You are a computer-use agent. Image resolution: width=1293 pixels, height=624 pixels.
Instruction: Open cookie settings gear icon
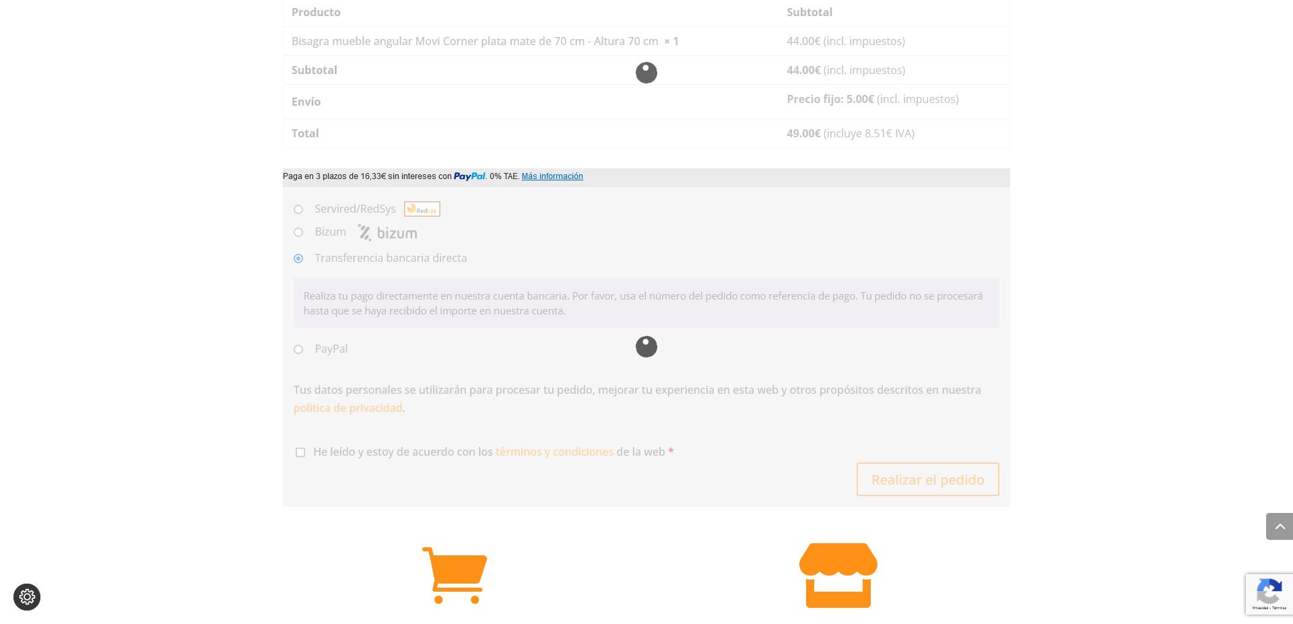pos(27,597)
